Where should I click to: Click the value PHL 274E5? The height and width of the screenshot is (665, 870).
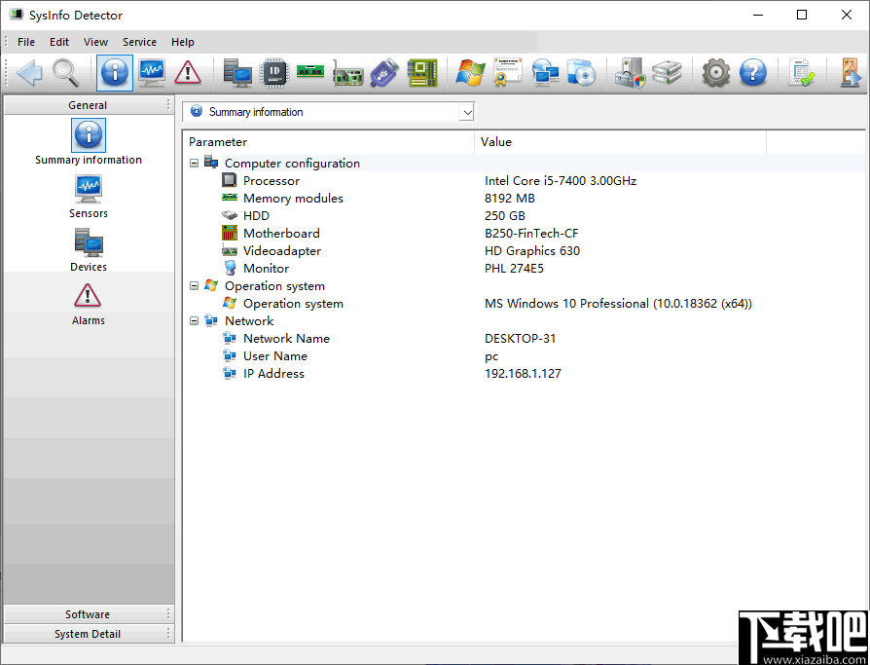point(514,269)
